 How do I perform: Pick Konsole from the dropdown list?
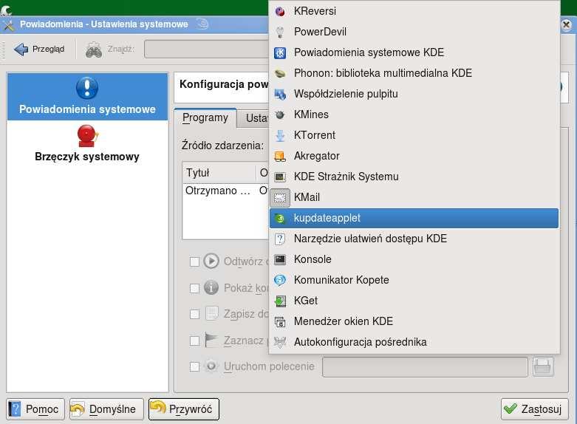[414, 259]
